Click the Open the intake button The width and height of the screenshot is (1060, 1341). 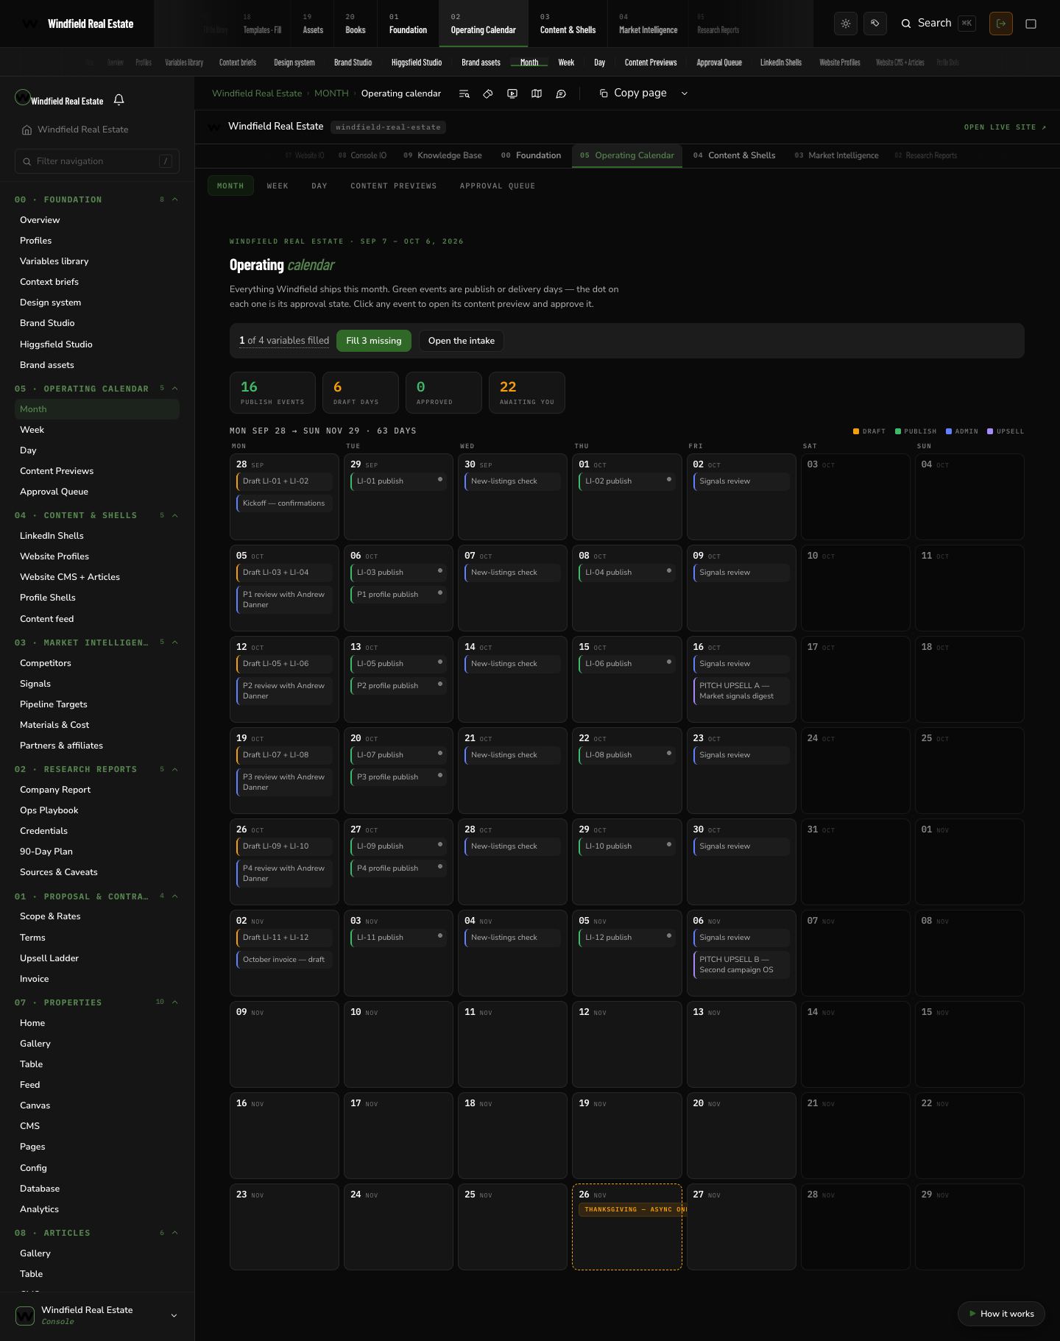click(x=462, y=341)
